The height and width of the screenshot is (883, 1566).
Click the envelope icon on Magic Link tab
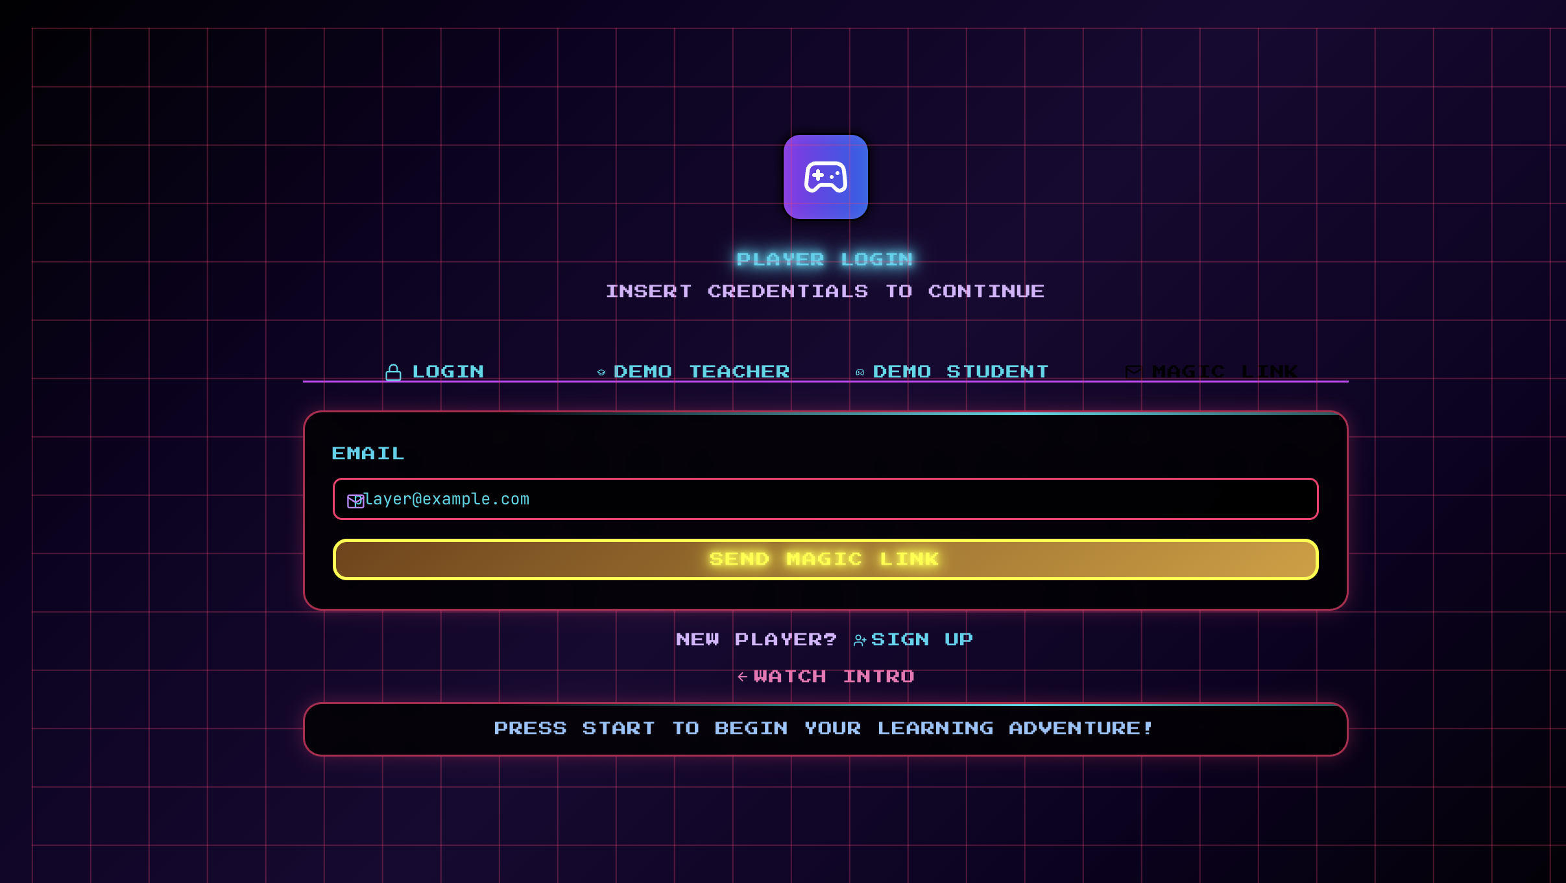(1133, 371)
